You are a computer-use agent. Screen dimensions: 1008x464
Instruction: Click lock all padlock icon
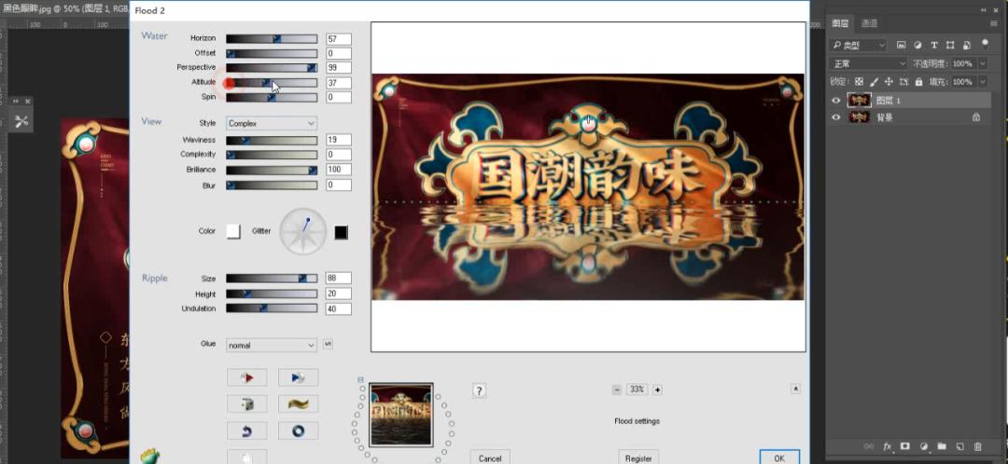pyautogui.click(x=918, y=82)
